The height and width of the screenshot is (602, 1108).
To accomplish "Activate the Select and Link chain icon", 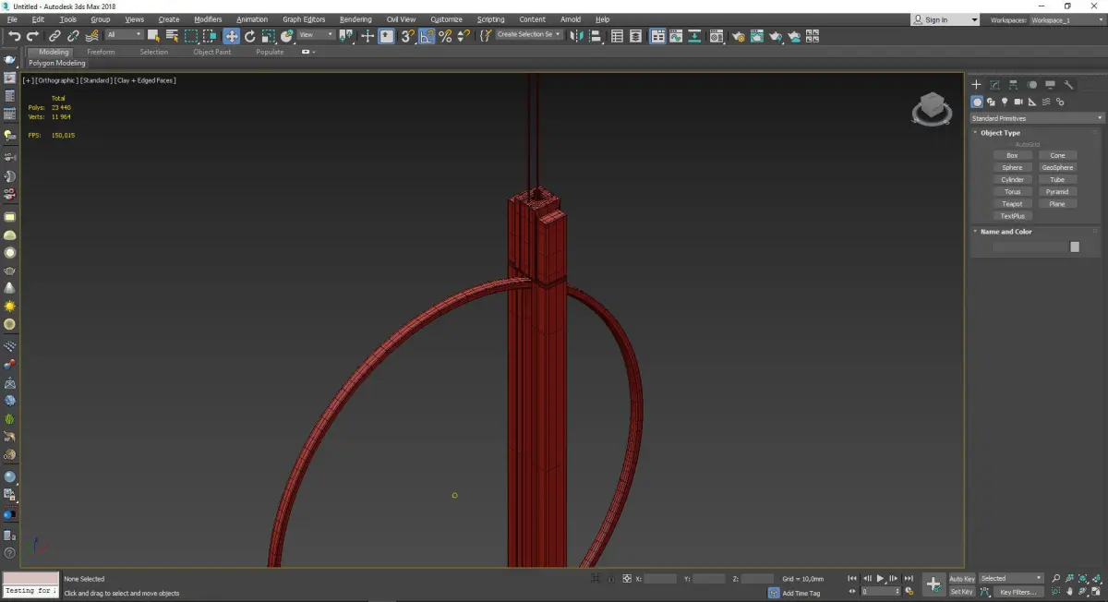I will point(54,36).
